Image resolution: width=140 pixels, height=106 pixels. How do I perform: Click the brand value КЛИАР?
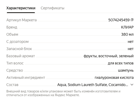(x=127, y=27)
